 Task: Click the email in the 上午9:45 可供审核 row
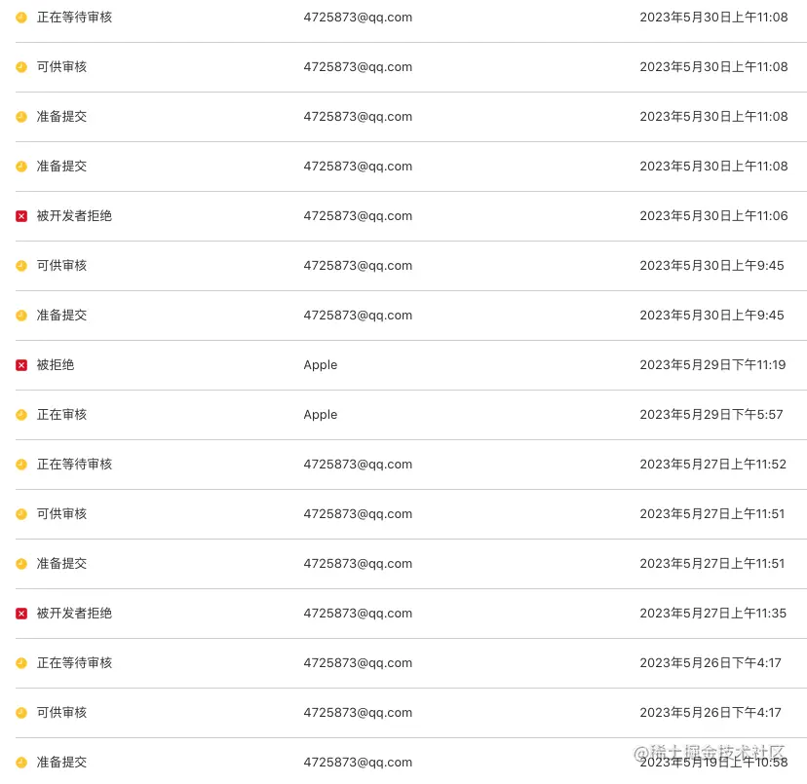(358, 266)
